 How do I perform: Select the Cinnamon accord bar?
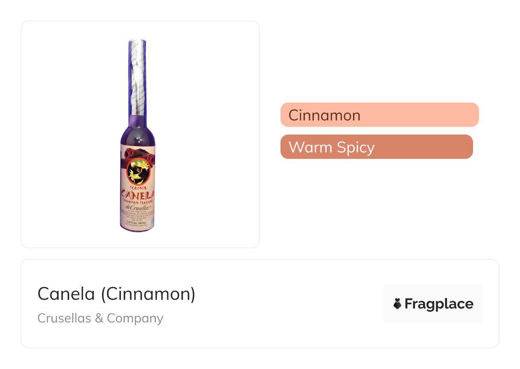pos(379,115)
